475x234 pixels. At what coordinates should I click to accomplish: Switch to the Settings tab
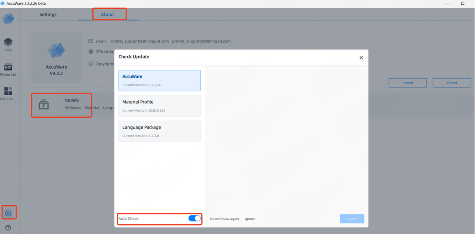tap(48, 15)
